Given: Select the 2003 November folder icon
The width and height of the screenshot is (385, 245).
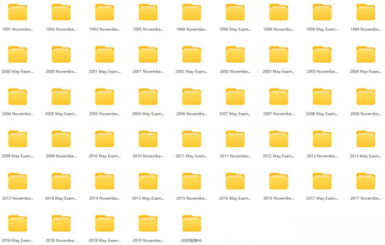Looking at the screenshot, I should 322,54.
